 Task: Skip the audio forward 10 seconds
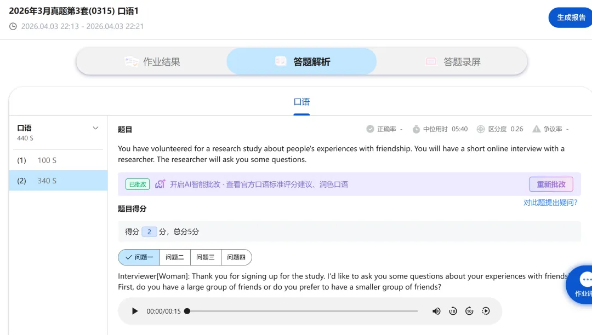(469, 310)
